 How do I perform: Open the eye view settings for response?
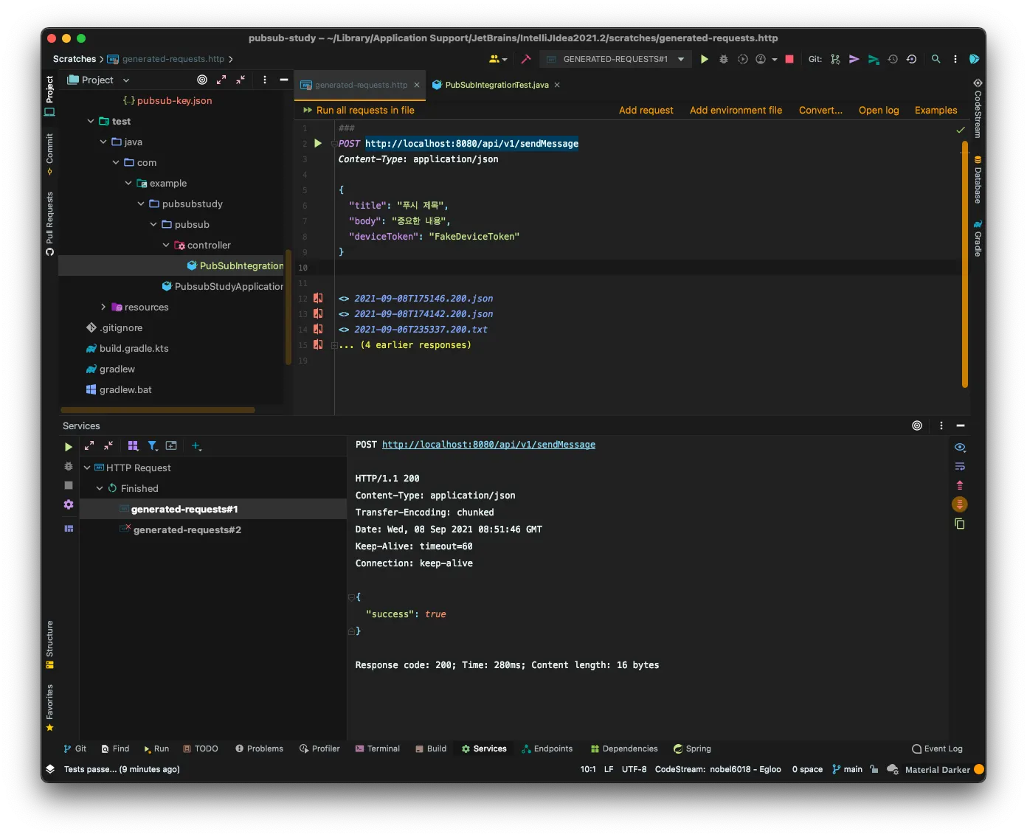tap(960, 447)
